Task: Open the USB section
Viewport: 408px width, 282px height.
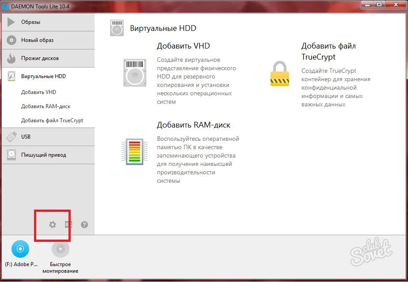Action: pyautogui.click(x=48, y=137)
